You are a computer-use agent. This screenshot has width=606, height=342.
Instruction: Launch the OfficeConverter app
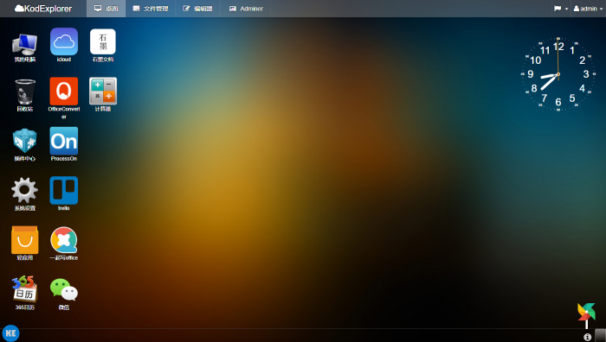click(64, 92)
